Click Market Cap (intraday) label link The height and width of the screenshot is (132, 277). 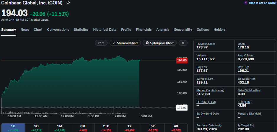pos(210,90)
